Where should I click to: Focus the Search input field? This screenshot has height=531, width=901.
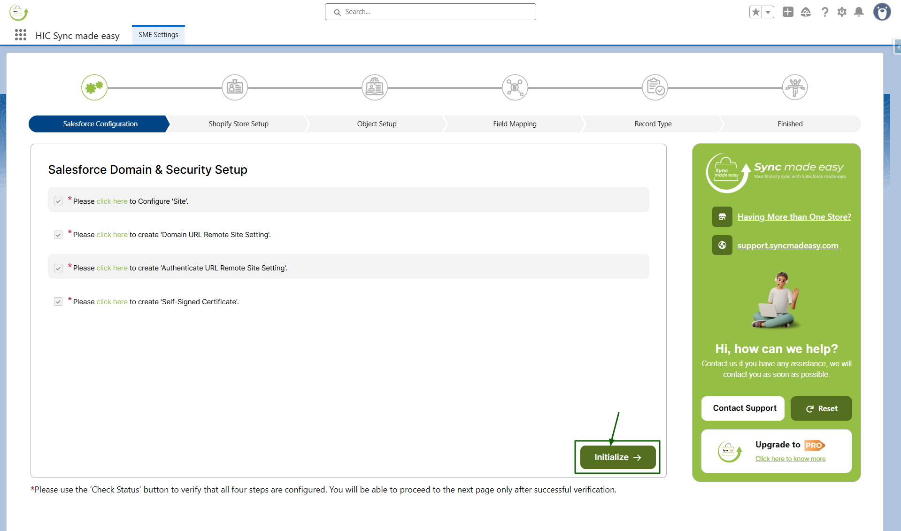(x=430, y=12)
